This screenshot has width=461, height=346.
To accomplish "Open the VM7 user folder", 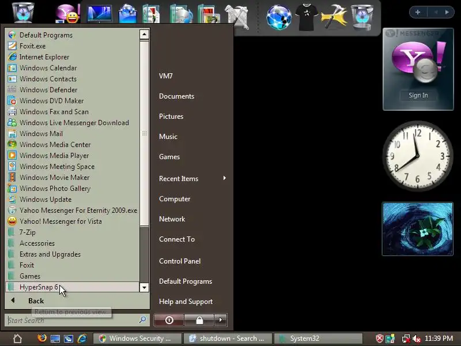I will coord(166,76).
